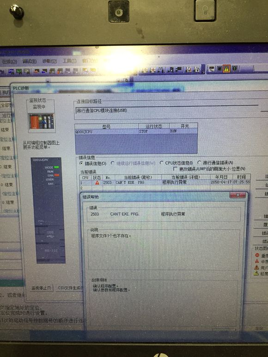Image resolution: width=268 pixels, height=357 pixels.
Task: Click the red error triangle in the 2503 row
Action: click(x=97, y=182)
